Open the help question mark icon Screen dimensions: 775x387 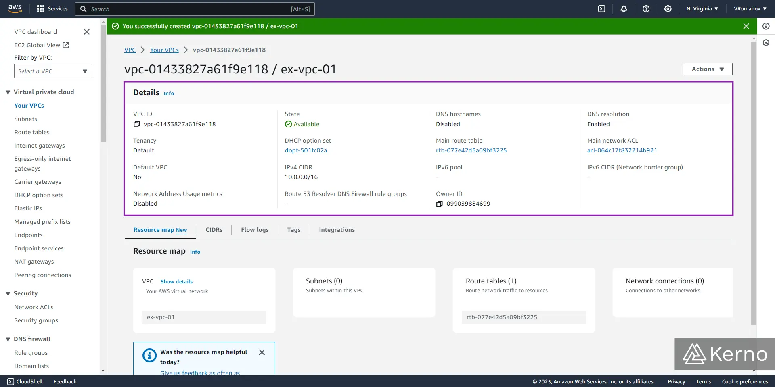pos(646,9)
